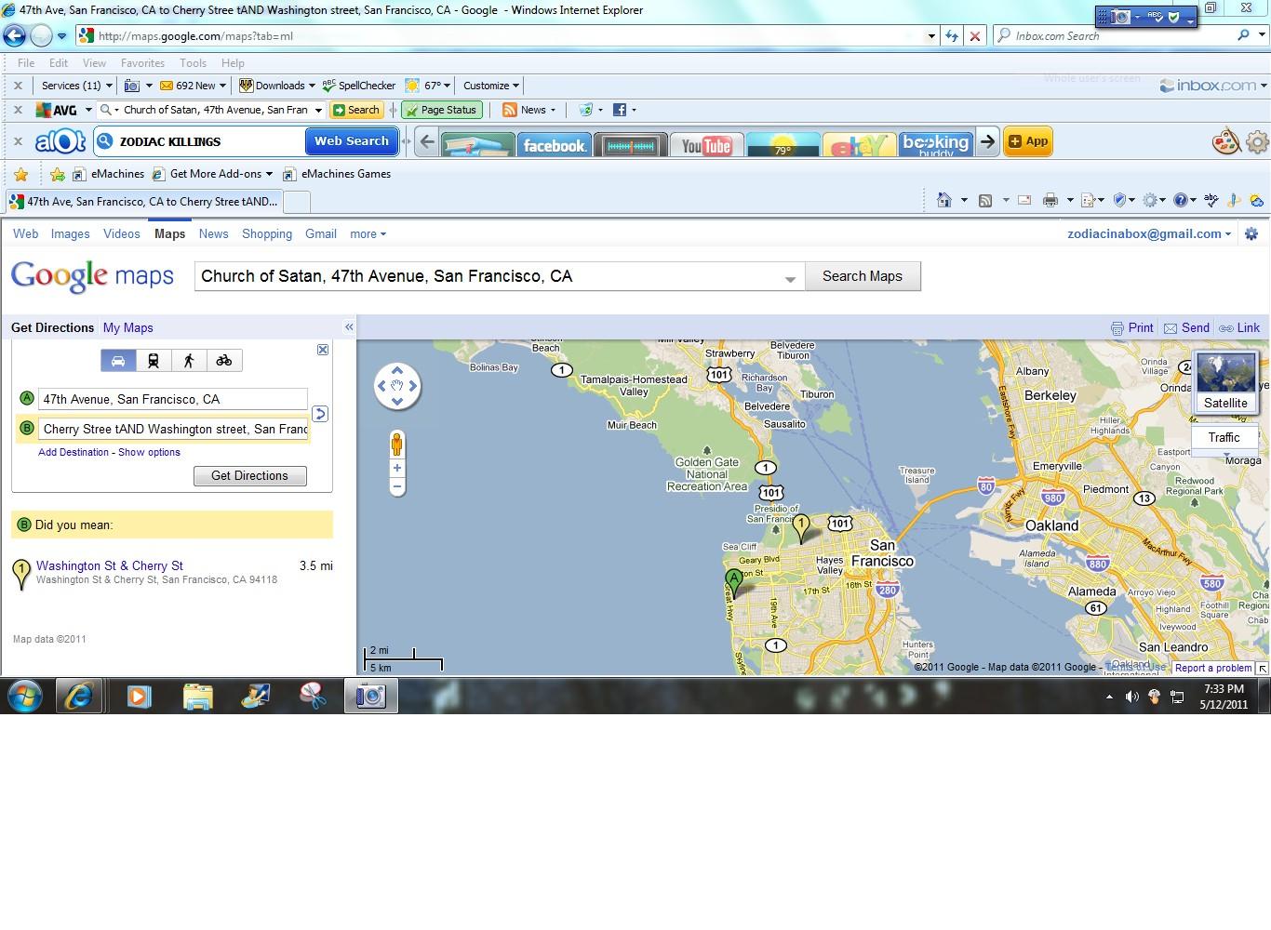The height and width of the screenshot is (930, 1271).
Task: Click the zoom in plus button on map
Action: click(397, 468)
